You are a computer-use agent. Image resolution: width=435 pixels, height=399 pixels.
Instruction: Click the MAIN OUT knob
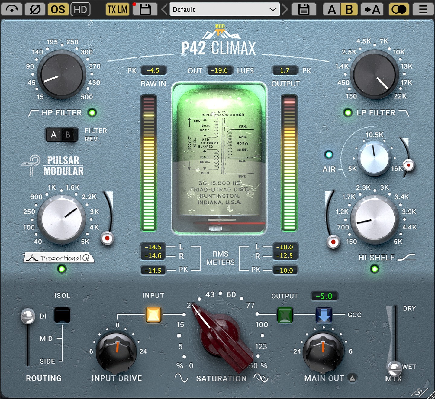point(324,352)
